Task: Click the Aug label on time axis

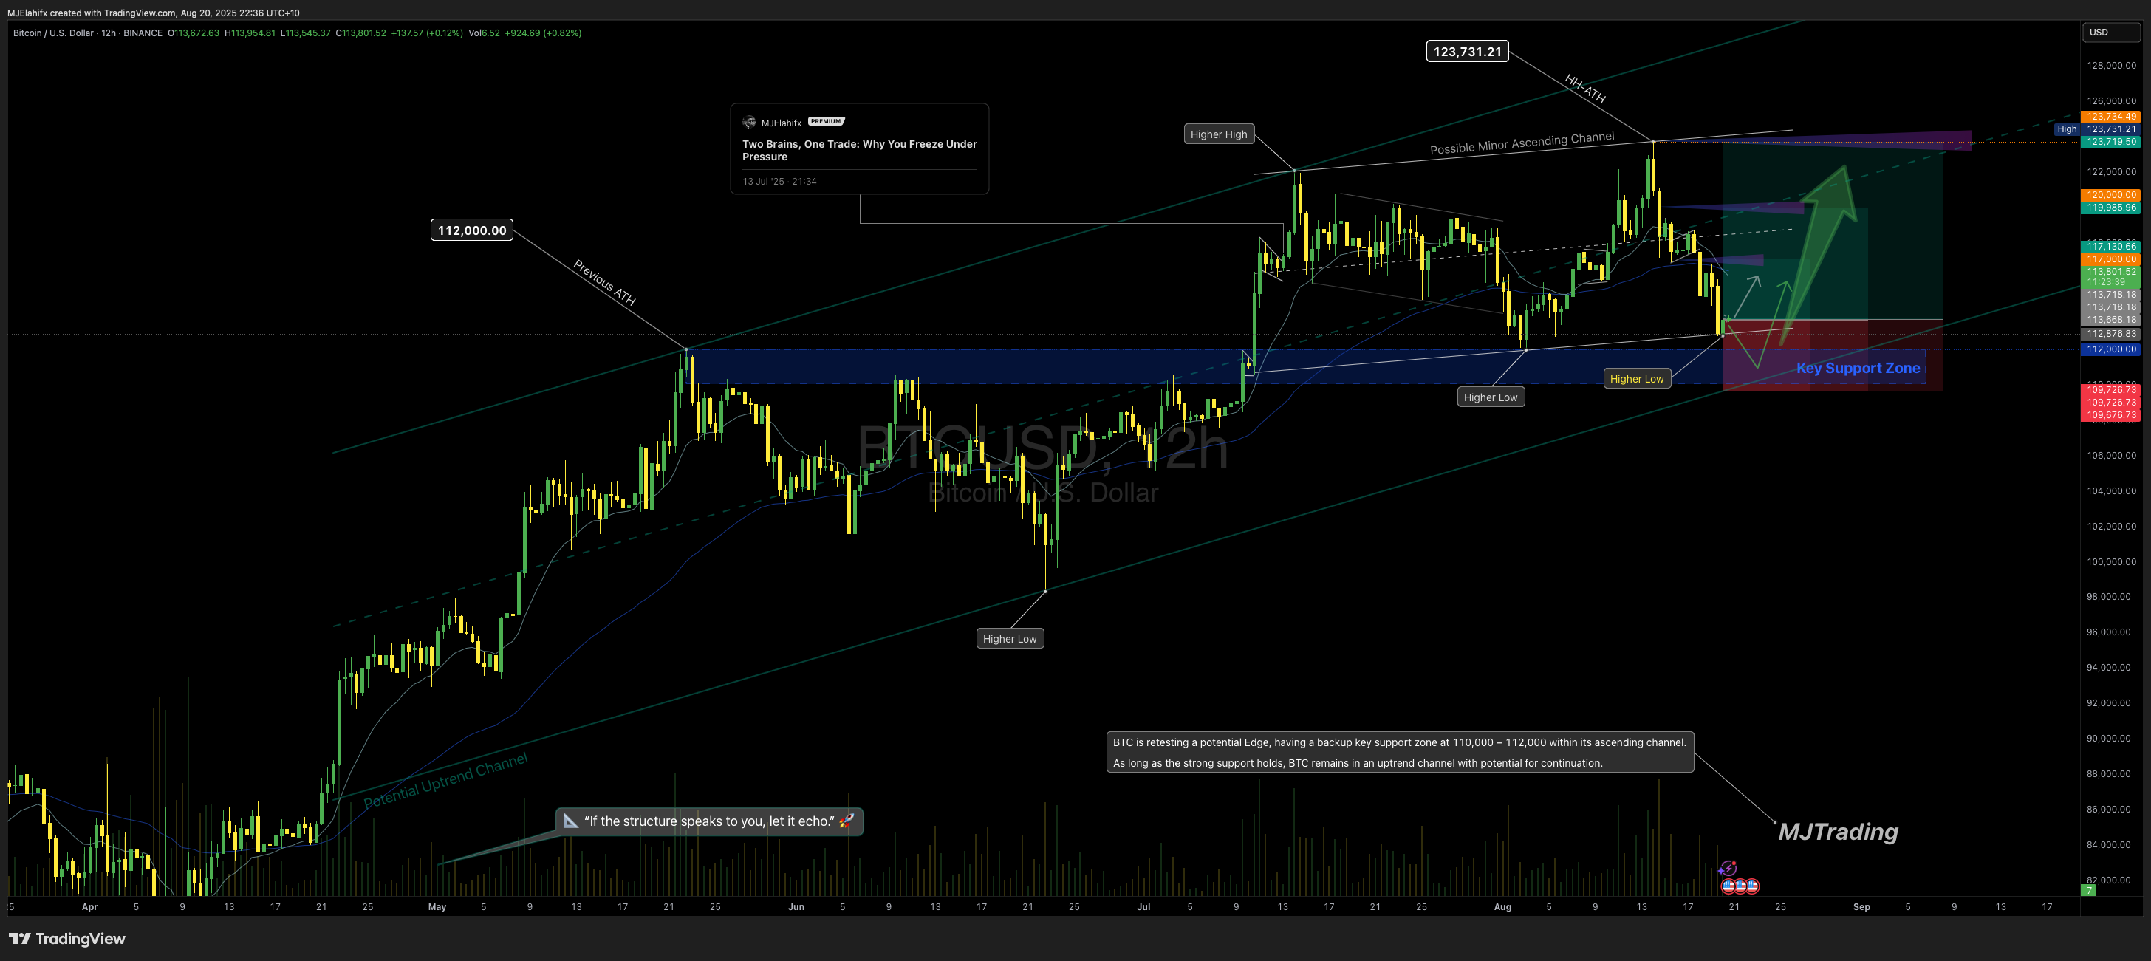Action: tap(1502, 907)
